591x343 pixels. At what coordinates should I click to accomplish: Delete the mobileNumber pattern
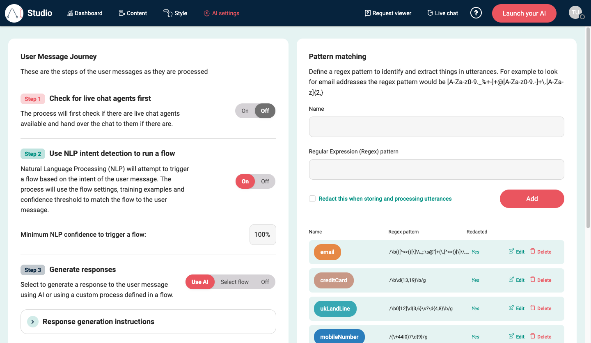pos(541,336)
